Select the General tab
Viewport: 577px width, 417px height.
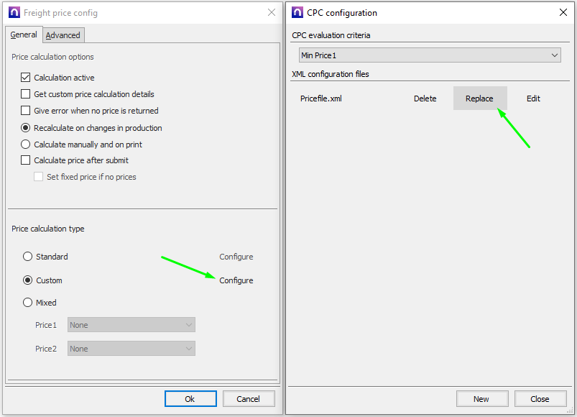click(x=24, y=35)
